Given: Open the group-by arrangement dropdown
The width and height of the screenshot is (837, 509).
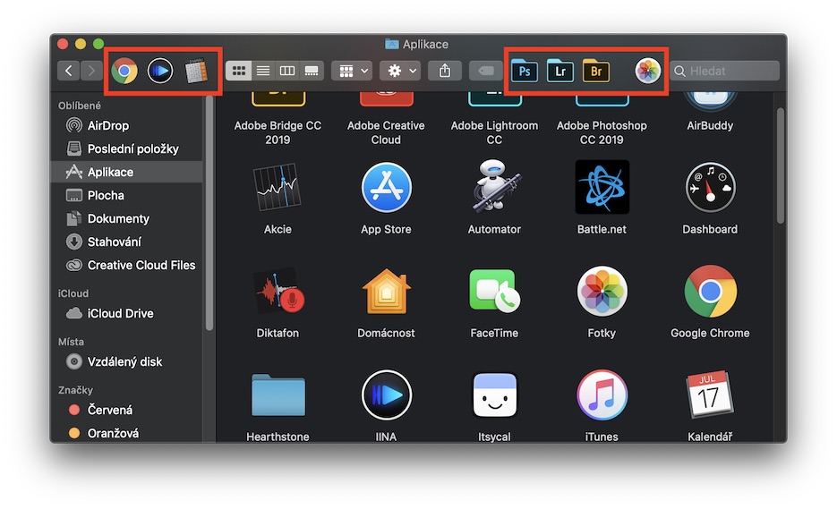Looking at the screenshot, I should click(353, 71).
